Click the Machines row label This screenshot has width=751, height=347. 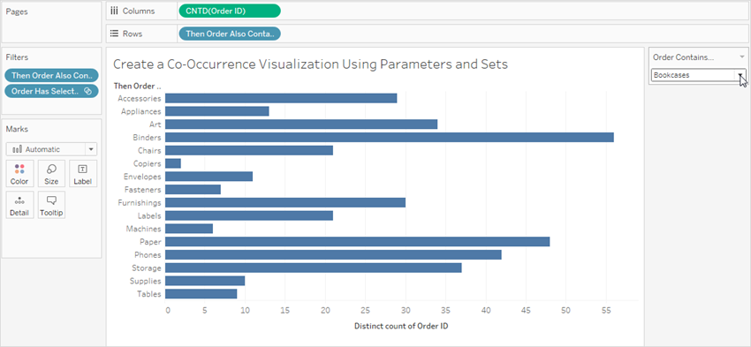[144, 229]
